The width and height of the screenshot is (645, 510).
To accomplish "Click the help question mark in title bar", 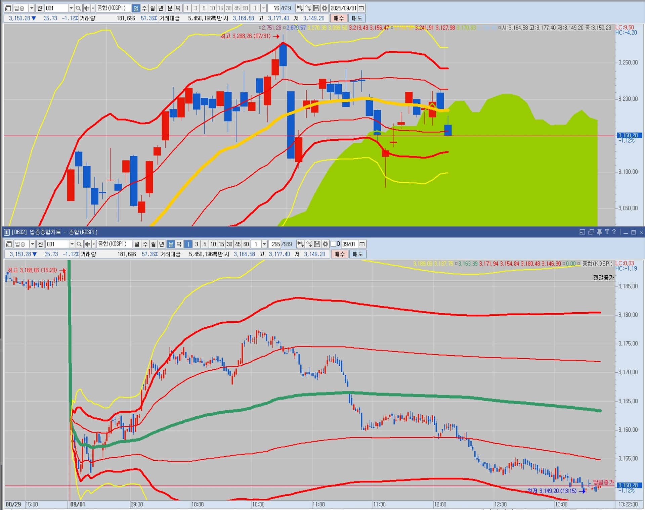I will 614,232.
